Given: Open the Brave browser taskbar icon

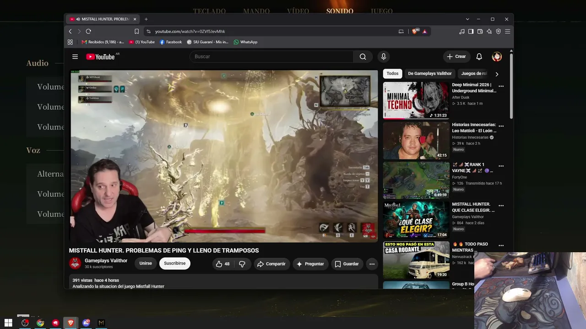Looking at the screenshot, I should (71, 323).
